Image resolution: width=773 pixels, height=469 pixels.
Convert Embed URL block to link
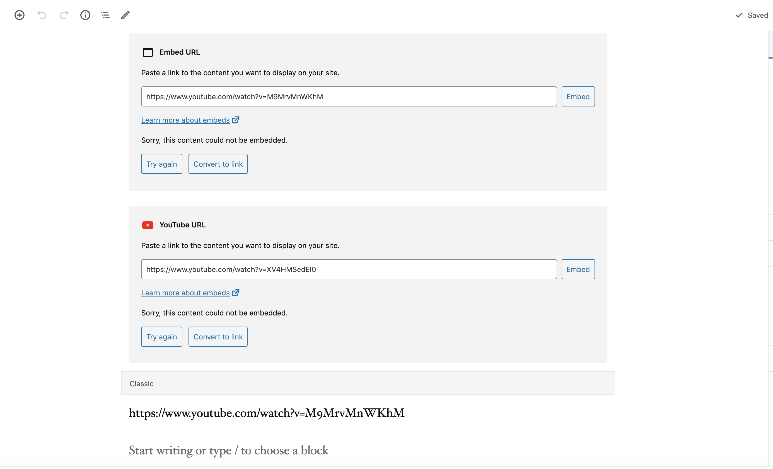pyautogui.click(x=218, y=164)
